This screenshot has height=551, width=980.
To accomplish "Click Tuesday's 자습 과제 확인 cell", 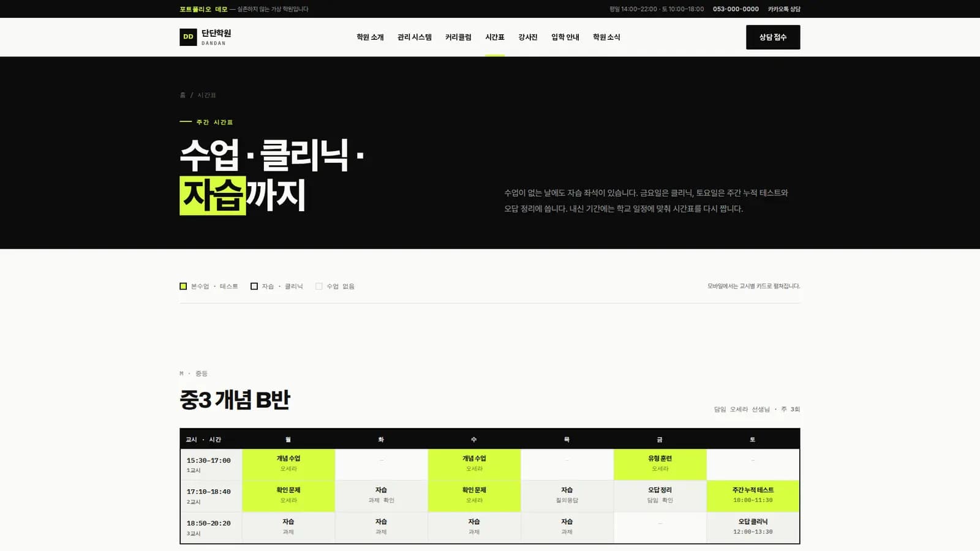I will pyautogui.click(x=381, y=496).
